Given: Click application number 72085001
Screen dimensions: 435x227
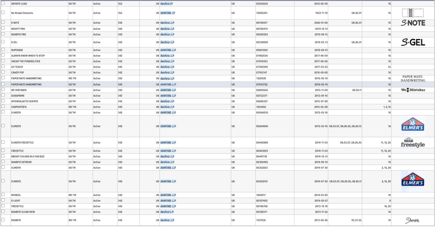Looking at the screenshot, I should click(x=262, y=13).
